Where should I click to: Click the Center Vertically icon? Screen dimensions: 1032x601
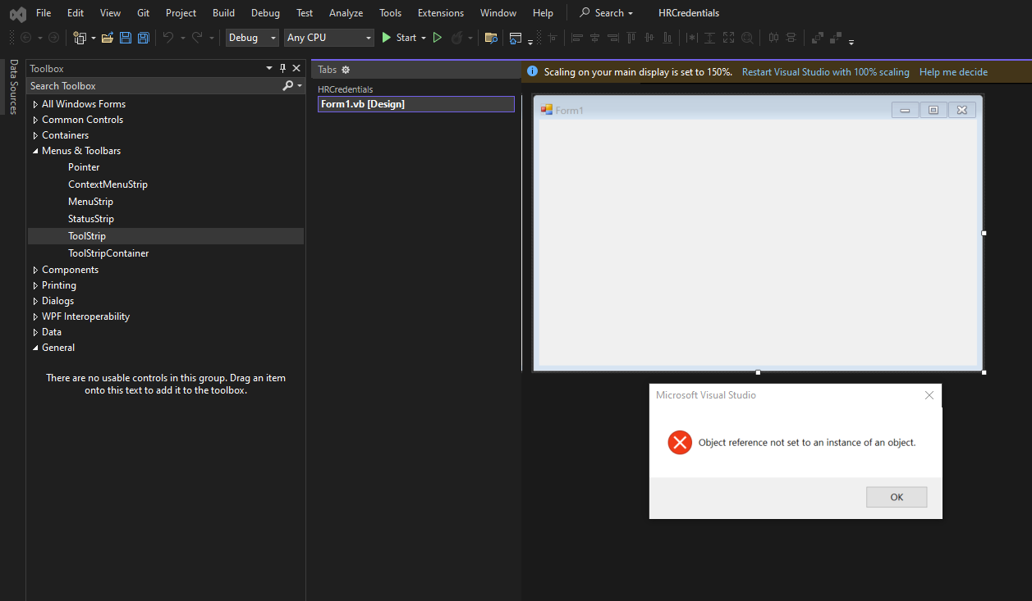pos(791,38)
